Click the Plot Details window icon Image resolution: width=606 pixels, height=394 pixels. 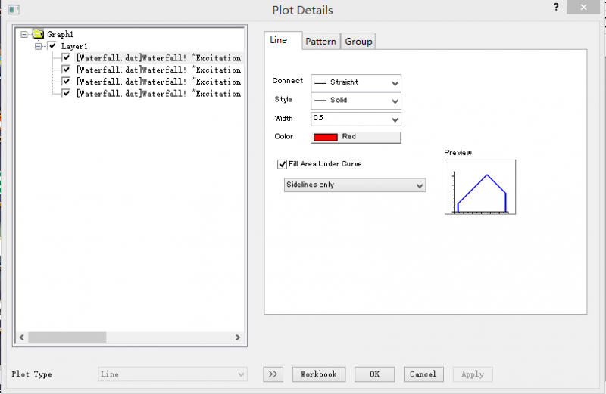[x=13, y=10]
